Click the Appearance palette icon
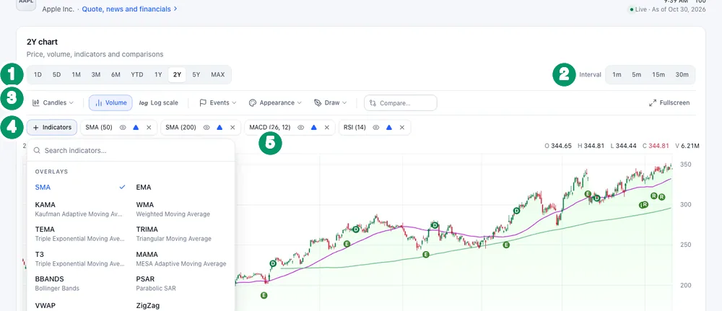The width and height of the screenshot is (722, 311). (252, 103)
